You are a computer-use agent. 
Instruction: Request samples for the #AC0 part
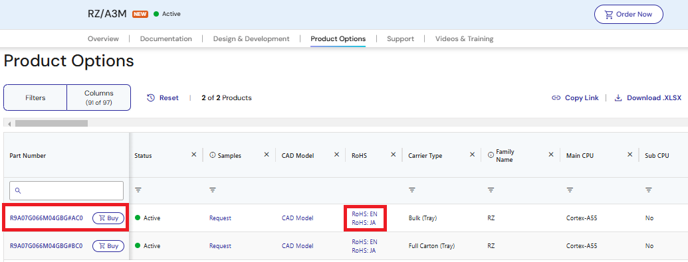(x=220, y=218)
